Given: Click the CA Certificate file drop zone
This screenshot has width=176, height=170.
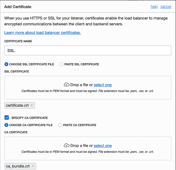Looking at the screenshot, I should coord(88,148).
